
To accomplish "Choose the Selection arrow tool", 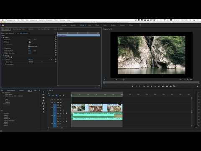I will (44, 92).
